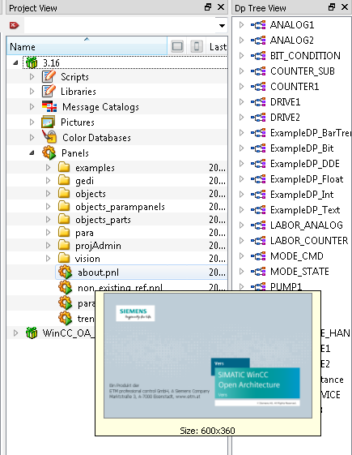The width and height of the screenshot is (352, 455).
Task: Clear the Project View filter with red icon
Action: click(x=15, y=25)
